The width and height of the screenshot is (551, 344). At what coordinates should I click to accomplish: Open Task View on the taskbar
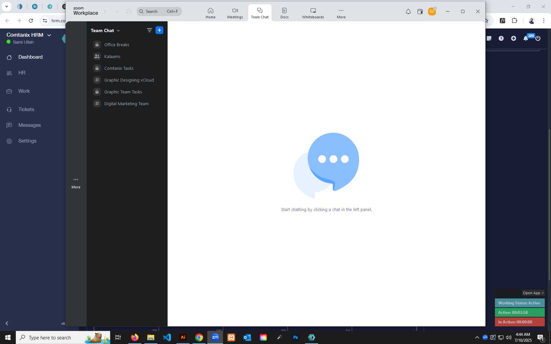click(x=118, y=337)
